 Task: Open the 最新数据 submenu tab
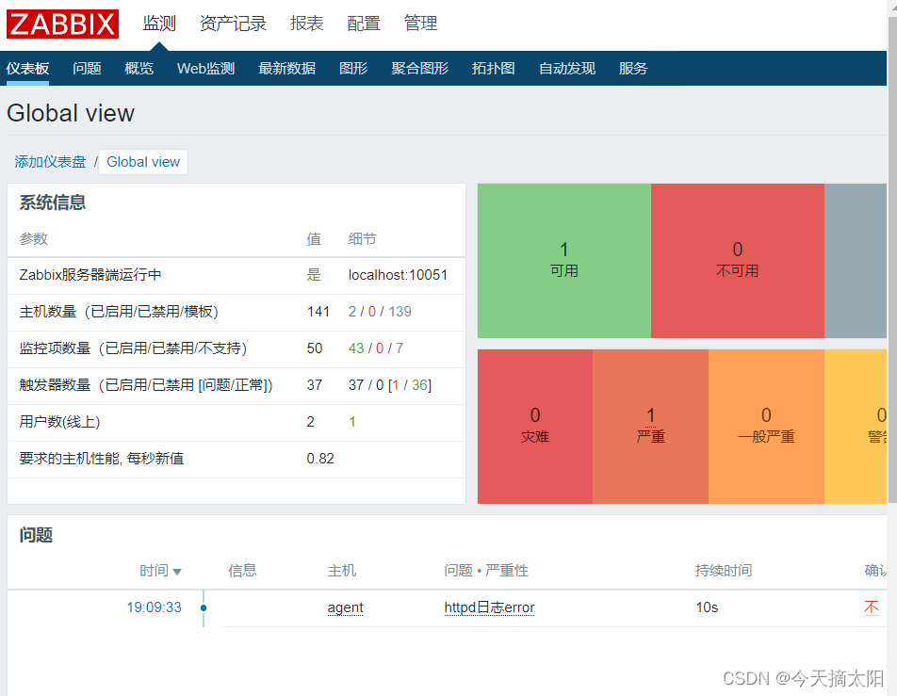point(286,69)
